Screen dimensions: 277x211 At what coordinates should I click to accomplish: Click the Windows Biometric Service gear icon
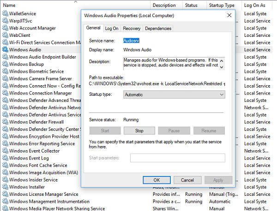pos(5,71)
